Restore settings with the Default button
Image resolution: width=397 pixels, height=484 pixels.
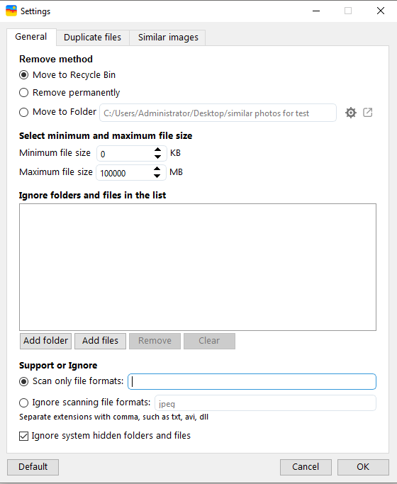pos(33,467)
